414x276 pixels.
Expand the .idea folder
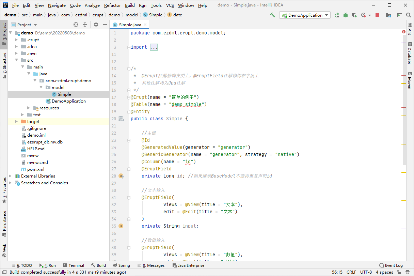click(16, 47)
